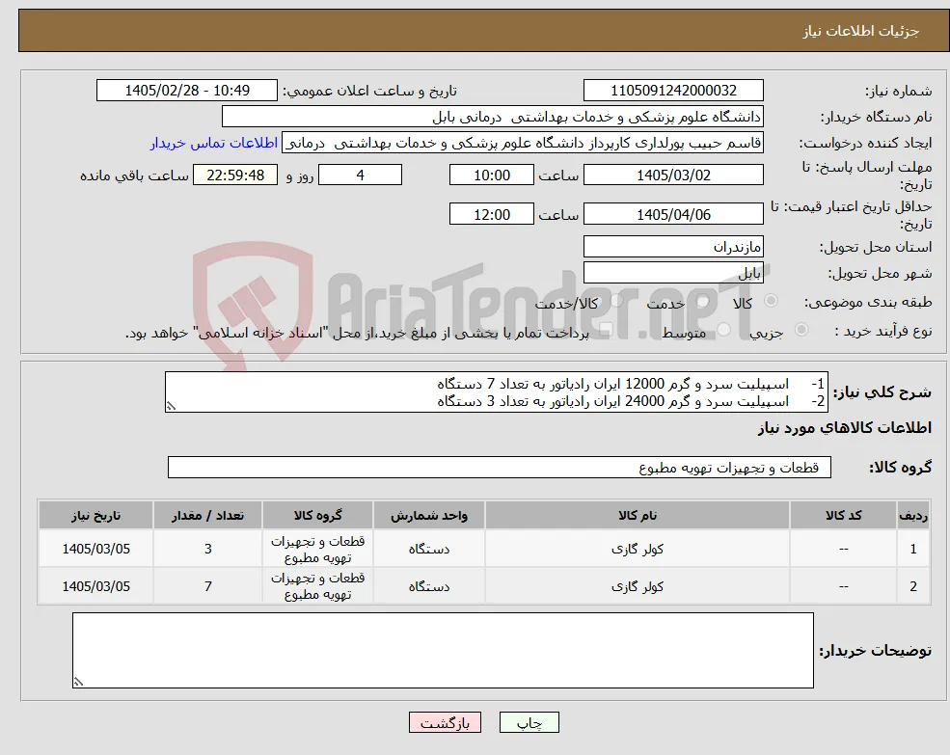Click the remaining time field 22:59:48

click(x=235, y=175)
